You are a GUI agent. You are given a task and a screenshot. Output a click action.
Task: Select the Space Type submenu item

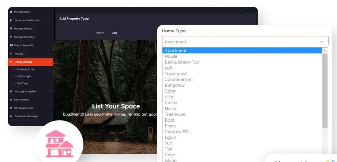[x=24, y=76]
